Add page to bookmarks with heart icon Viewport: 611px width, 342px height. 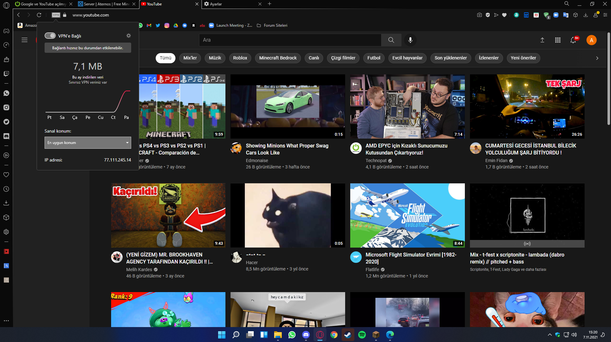tap(504, 15)
